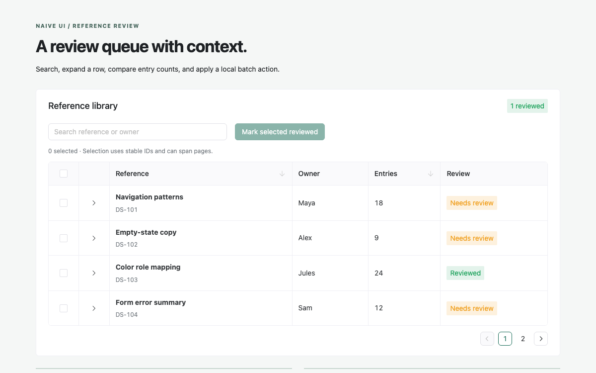
Task: Click the DS-101 reference ID
Action: [127, 210]
